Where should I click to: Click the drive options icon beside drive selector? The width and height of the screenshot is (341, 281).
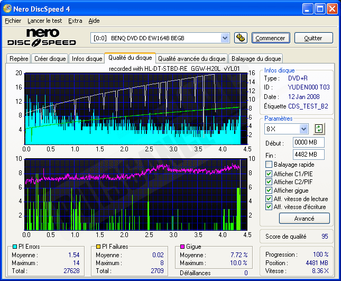point(241,38)
